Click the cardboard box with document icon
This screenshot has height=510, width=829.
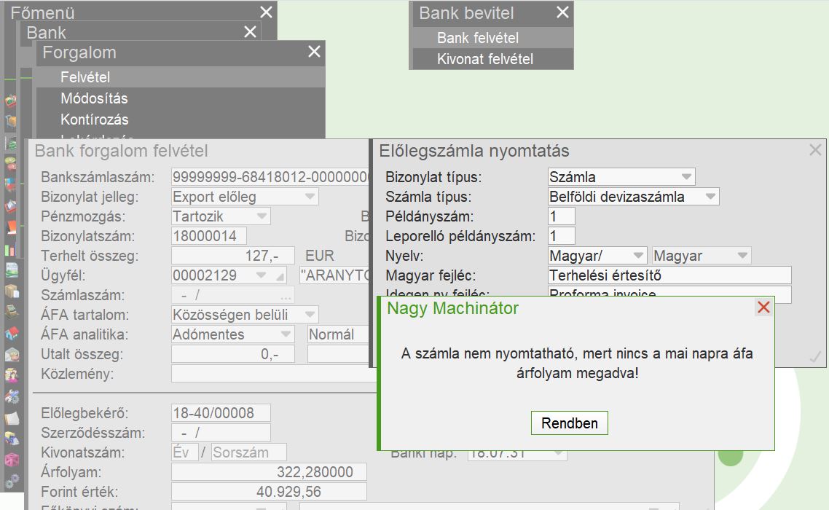point(11,291)
